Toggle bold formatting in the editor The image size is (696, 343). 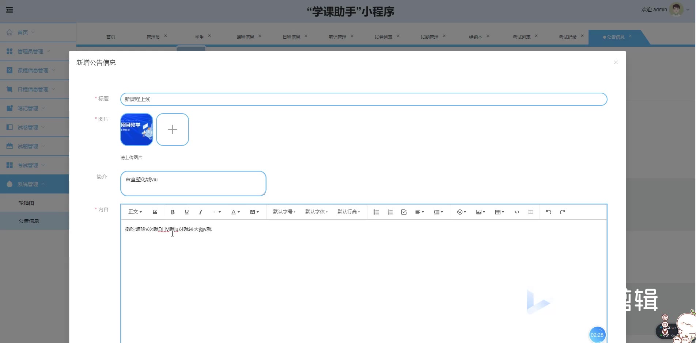tap(173, 212)
